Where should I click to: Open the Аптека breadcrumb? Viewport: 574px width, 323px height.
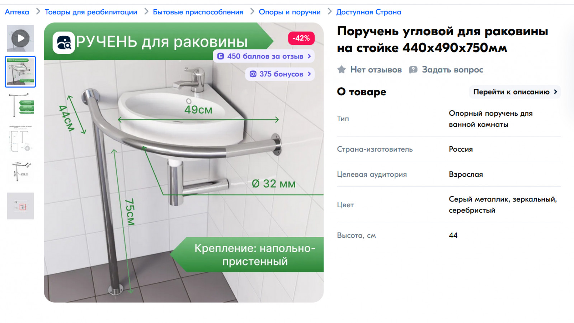click(x=17, y=12)
